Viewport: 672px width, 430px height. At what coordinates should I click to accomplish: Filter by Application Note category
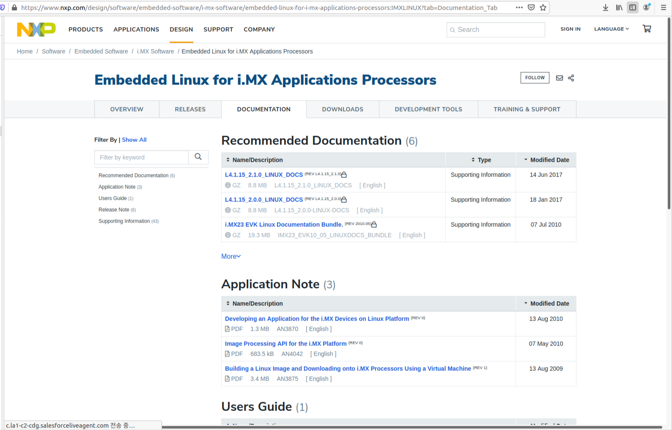120,187
